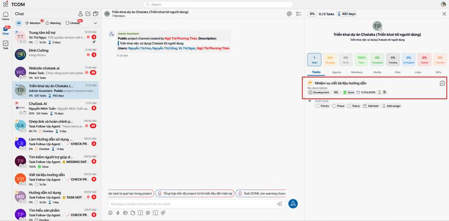Open the Status selector for new task

pyautogui.click(x=354, y=106)
